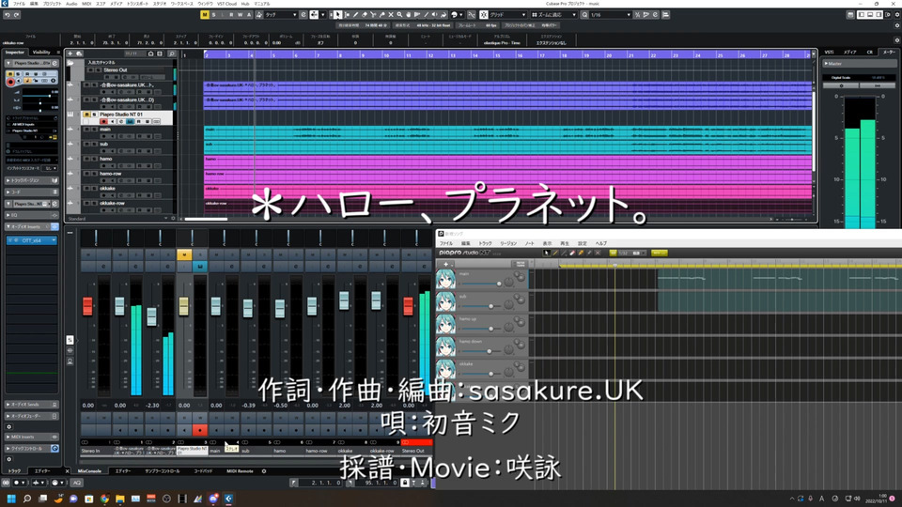This screenshot has height=507, width=902.
Task: Select the Erase tool
Action: click(x=365, y=14)
